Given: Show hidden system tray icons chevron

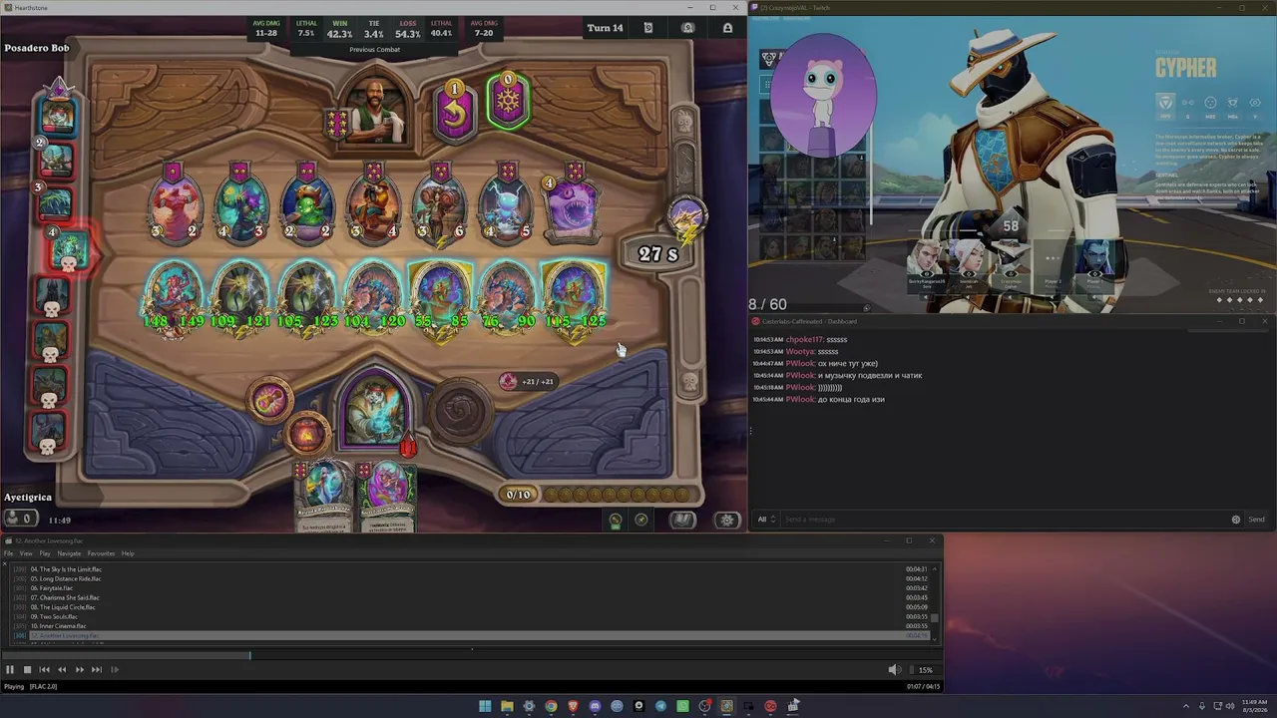Looking at the screenshot, I should pyautogui.click(x=1186, y=706).
